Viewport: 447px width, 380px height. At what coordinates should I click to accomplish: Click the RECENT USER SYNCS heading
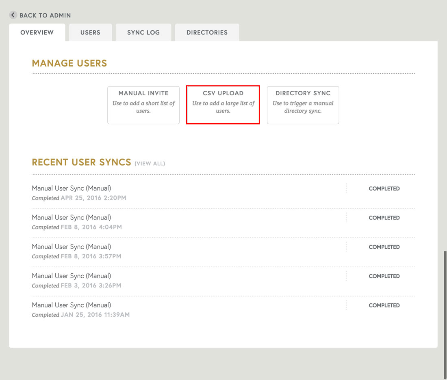(81, 162)
